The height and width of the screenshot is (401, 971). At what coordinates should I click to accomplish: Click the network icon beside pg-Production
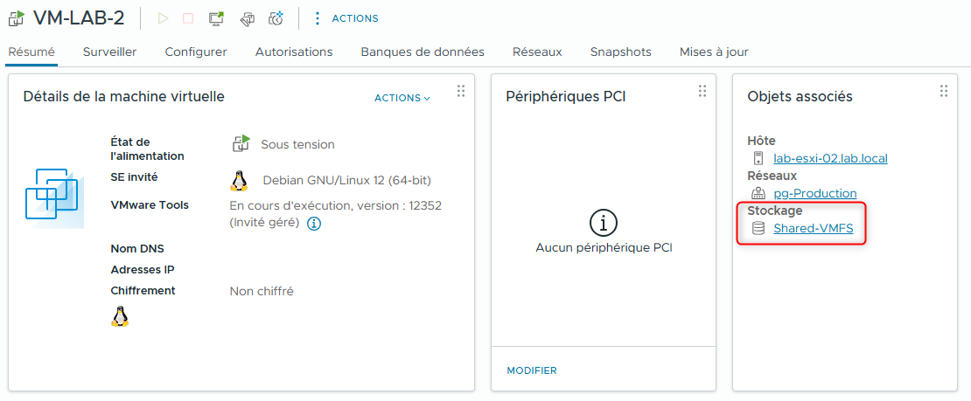click(758, 193)
